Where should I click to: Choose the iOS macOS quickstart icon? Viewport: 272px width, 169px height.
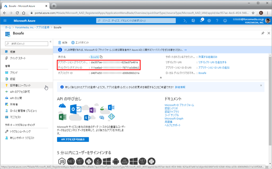click(x=125, y=161)
